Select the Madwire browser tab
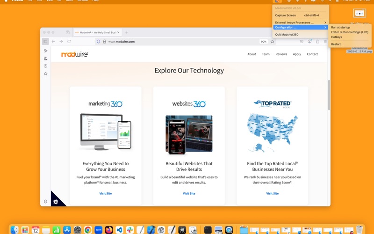This screenshot has height=234, width=374. coord(98,32)
